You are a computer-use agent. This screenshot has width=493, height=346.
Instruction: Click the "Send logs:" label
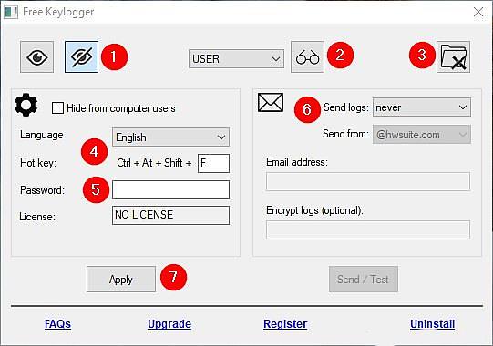click(x=346, y=107)
